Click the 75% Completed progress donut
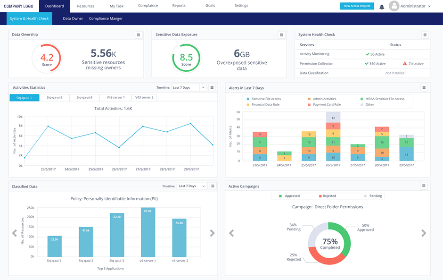The width and height of the screenshot is (443, 280). [x=330, y=241]
